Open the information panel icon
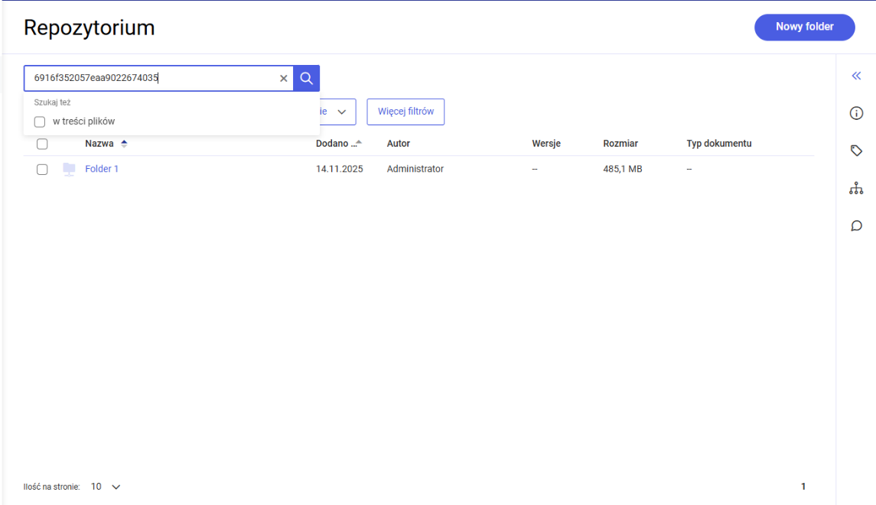This screenshot has width=876, height=505. [x=856, y=113]
